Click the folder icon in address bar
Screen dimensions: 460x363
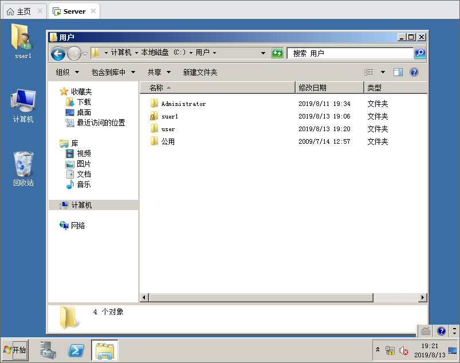(x=95, y=53)
